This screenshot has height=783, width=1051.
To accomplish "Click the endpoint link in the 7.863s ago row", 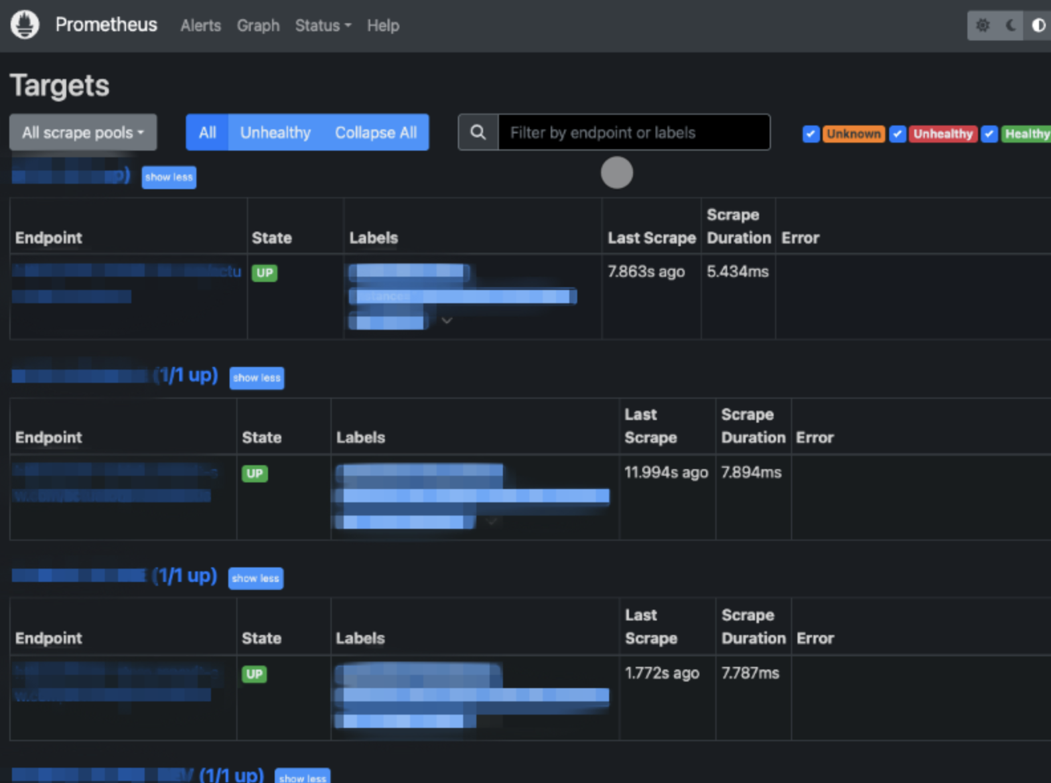I will click(x=127, y=283).
